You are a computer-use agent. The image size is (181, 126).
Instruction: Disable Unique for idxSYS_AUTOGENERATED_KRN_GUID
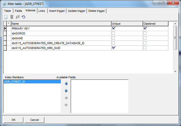(x=113, y=48)
